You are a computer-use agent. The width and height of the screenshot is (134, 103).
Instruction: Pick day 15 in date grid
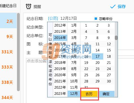[109, 50]
